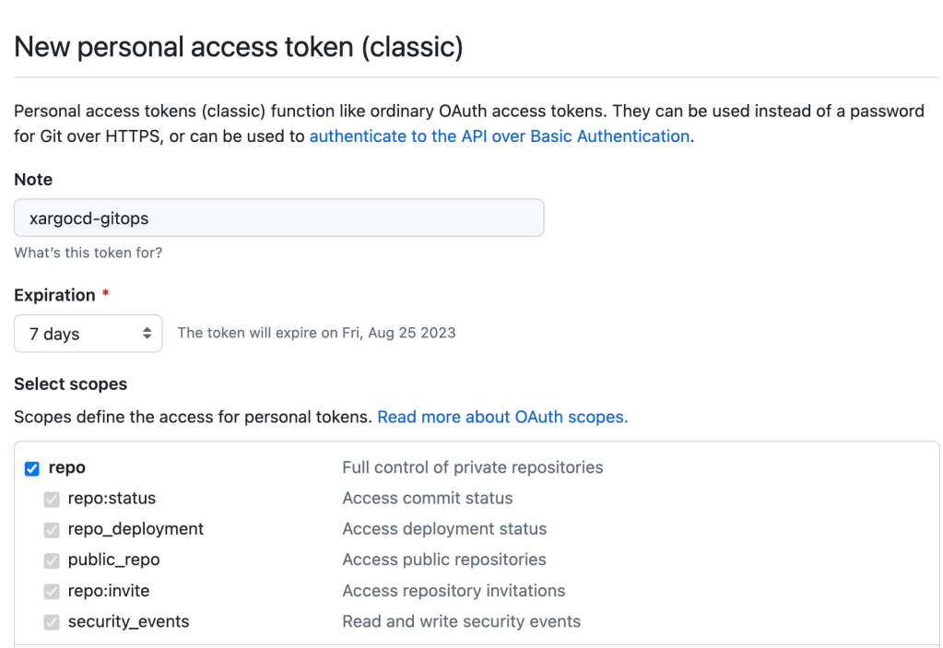Click the token expiry date text
Image resolution: width=943 pixels, height=648 pixels.
click(316, 333)
